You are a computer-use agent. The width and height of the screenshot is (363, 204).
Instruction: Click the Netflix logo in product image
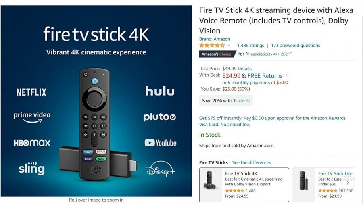(x=31, y=92)
